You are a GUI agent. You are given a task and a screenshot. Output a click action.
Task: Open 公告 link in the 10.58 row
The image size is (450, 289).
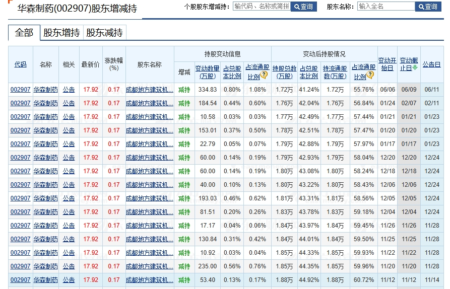[x=69, y=117]
